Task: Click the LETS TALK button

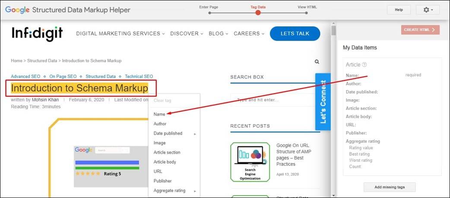Action: tap(295, 34)
